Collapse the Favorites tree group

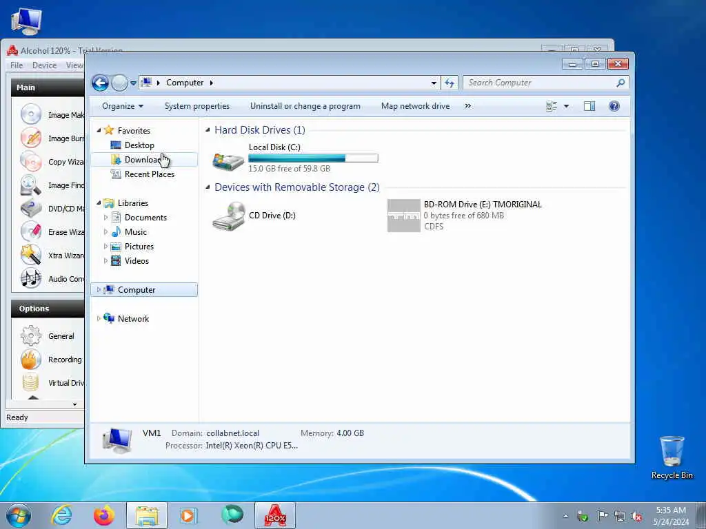99,130
